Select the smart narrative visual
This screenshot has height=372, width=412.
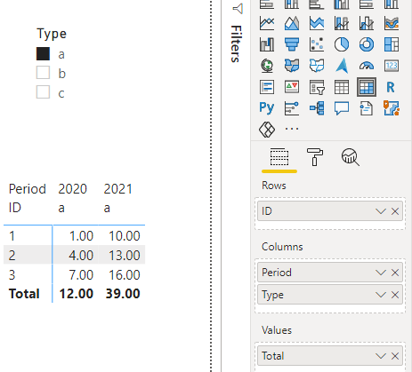[367, 108]
